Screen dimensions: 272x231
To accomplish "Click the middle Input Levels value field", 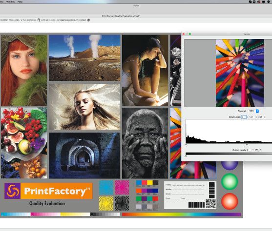I will 252,117.
